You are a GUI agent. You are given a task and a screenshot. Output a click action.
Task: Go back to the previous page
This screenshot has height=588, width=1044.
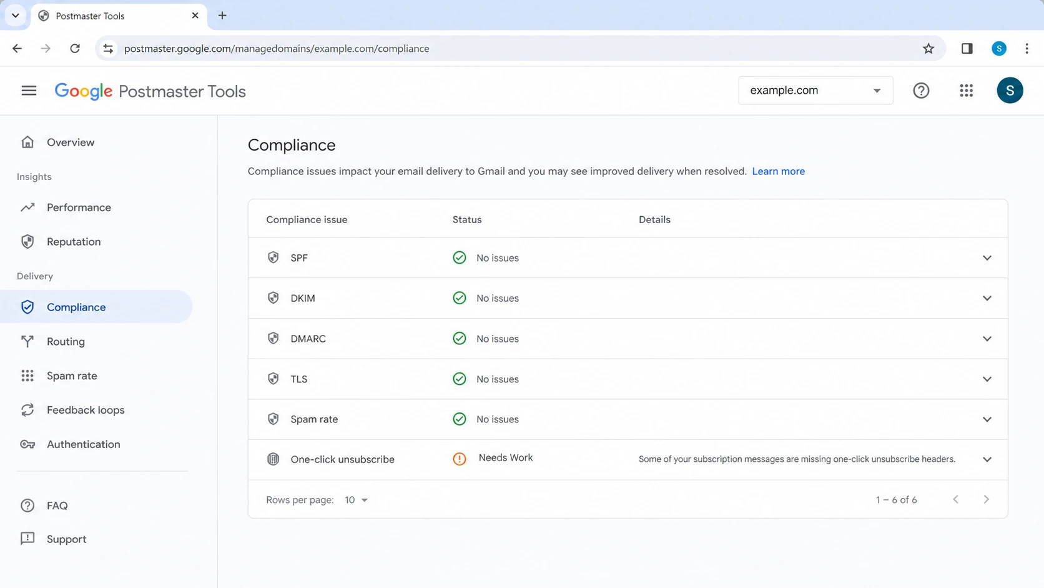pyautogui.click(x=17, y=49)
